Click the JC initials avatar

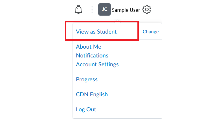(104, 9)
